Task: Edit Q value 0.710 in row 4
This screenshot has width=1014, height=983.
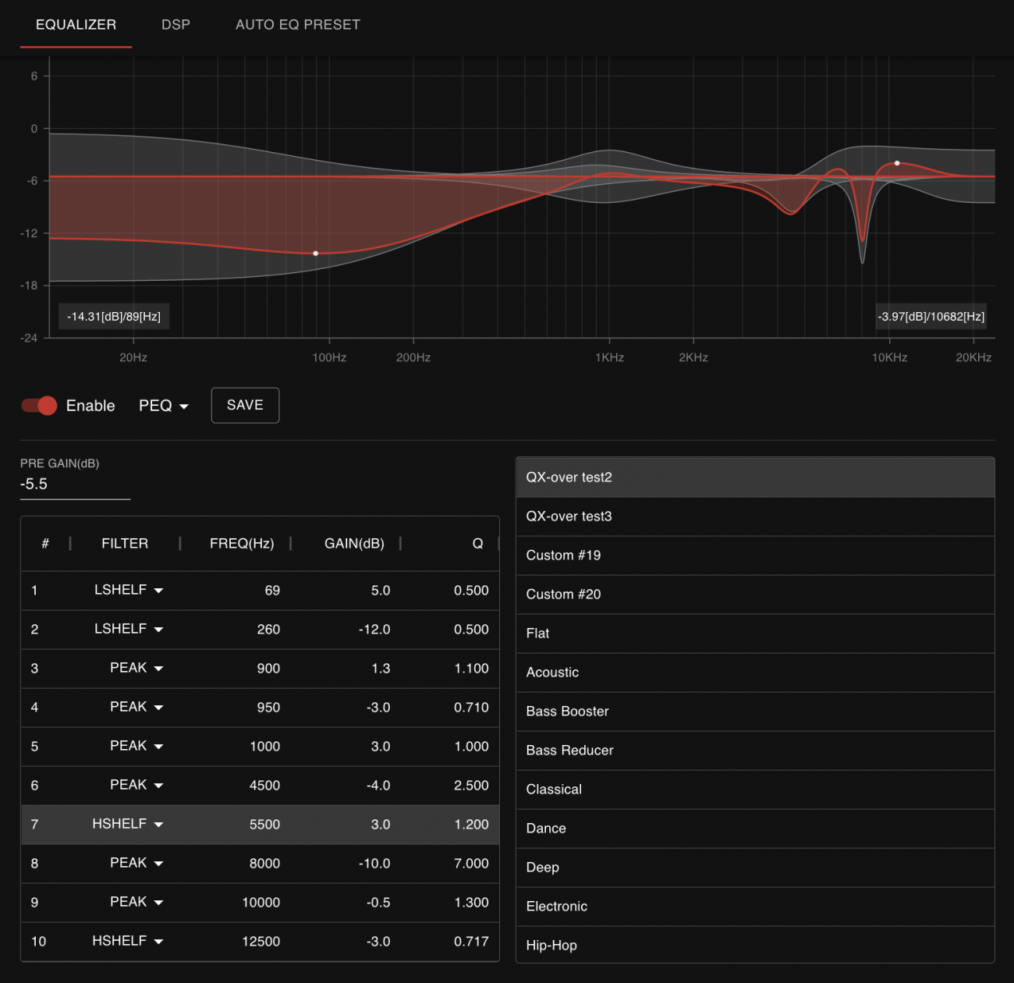Action: coord(471,708)
